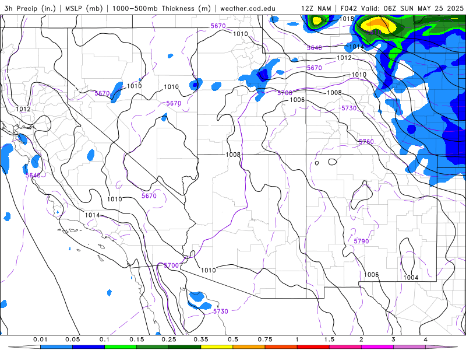Pick the magenta legend color swatch
The height and width of the screenshot is (350, 466).
(377, 347)
